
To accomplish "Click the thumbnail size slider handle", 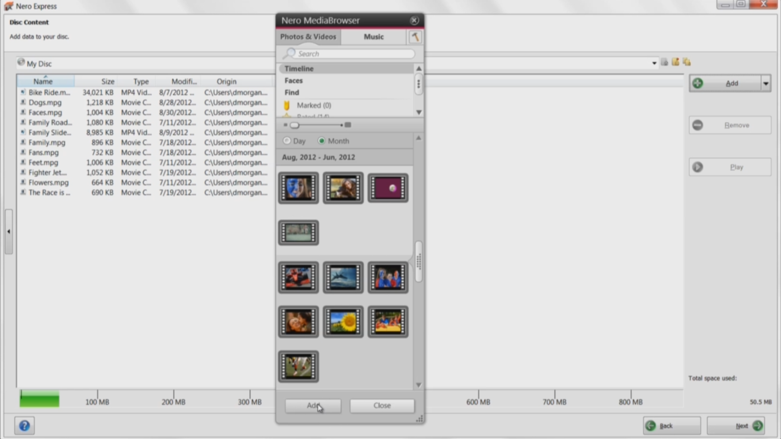I will [x=295, y=125].
